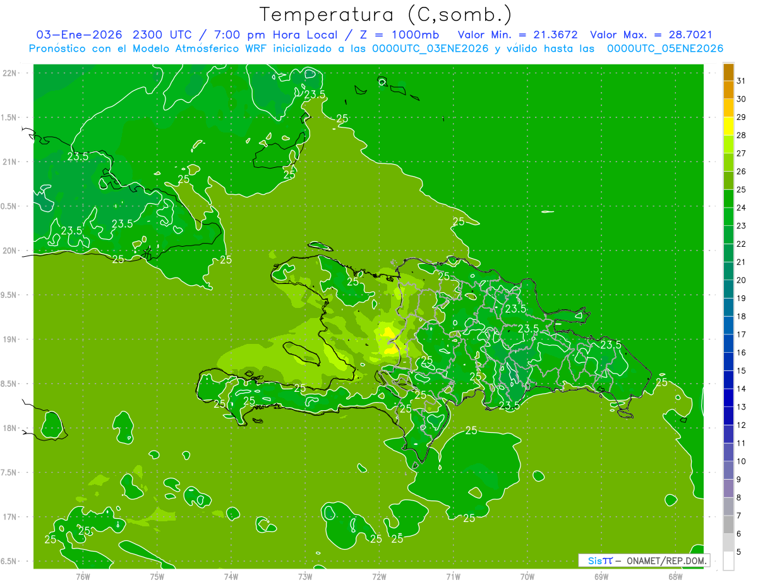Image resolution: width=758 pixels, height=585 pixels.
Task: Click the "22N" latitude axis label
Action: tap(9, 73)
